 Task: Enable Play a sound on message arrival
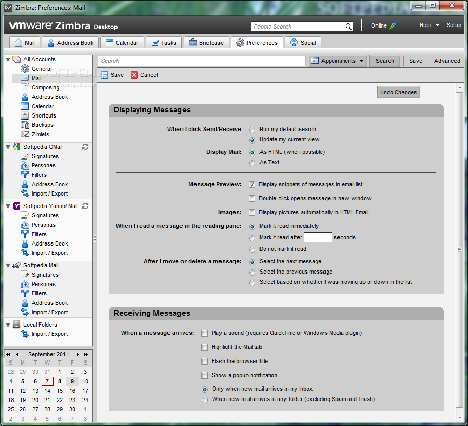point(204,333)
